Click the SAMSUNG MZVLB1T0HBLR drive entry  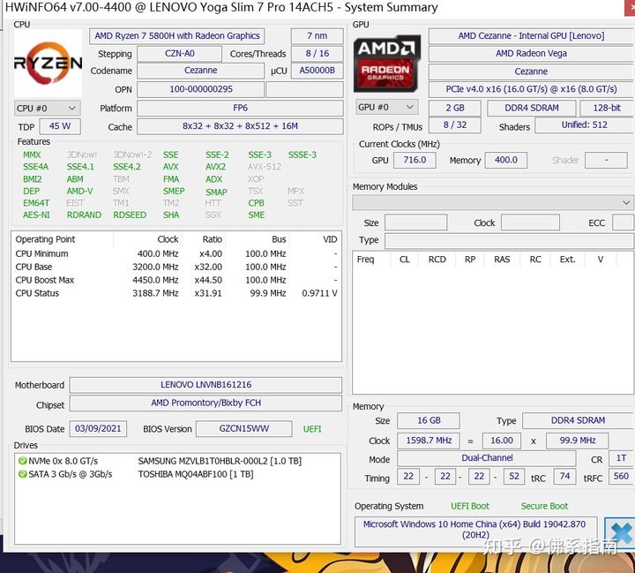click(x=220, y=461)
